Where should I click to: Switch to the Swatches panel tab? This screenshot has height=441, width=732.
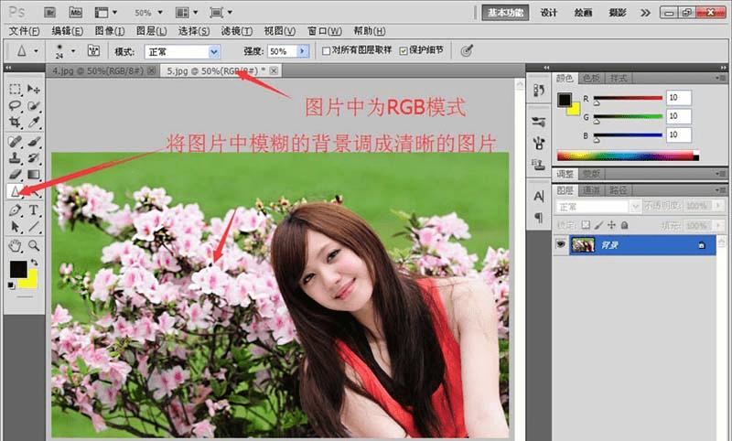[x=591, y=78]
